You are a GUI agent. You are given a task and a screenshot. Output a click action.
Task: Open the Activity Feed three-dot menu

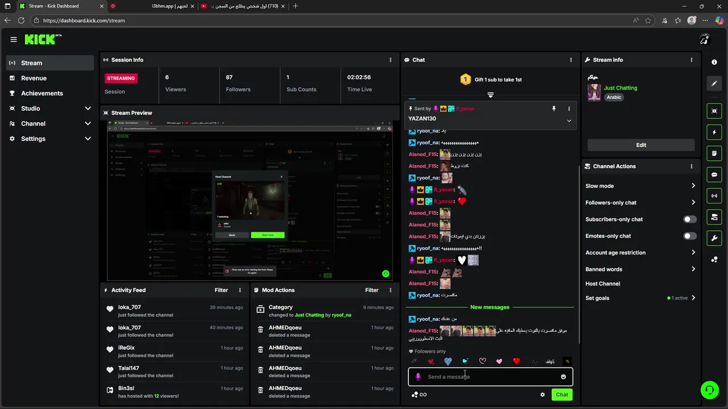click(x=240, y=290)
